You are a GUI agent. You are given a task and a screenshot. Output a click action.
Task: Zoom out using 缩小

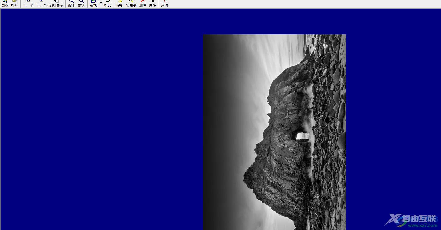[72, 4]
